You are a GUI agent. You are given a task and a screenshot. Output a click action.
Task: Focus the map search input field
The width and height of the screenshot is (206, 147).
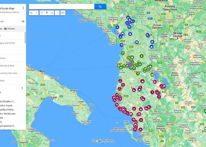(x=62, y=6)
